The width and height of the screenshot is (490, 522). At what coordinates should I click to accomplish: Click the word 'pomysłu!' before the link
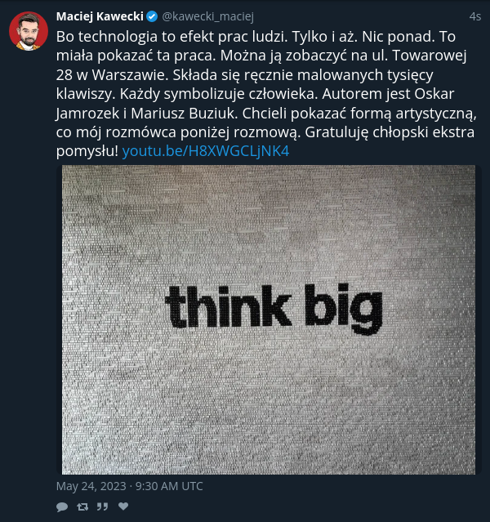tap(87, 152)
